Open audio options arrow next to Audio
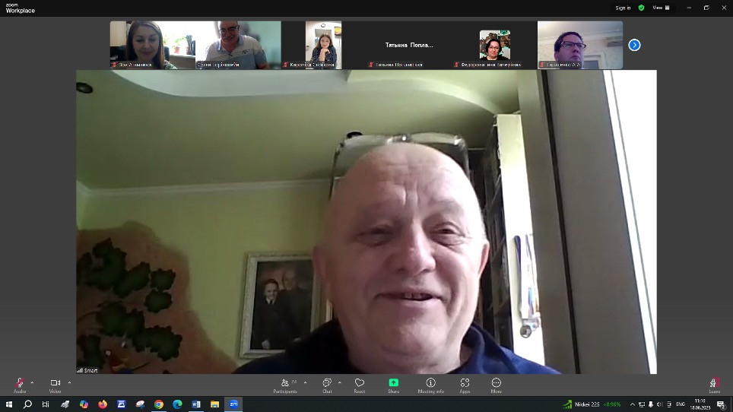The image size is (733, 412). pos(32,382)
